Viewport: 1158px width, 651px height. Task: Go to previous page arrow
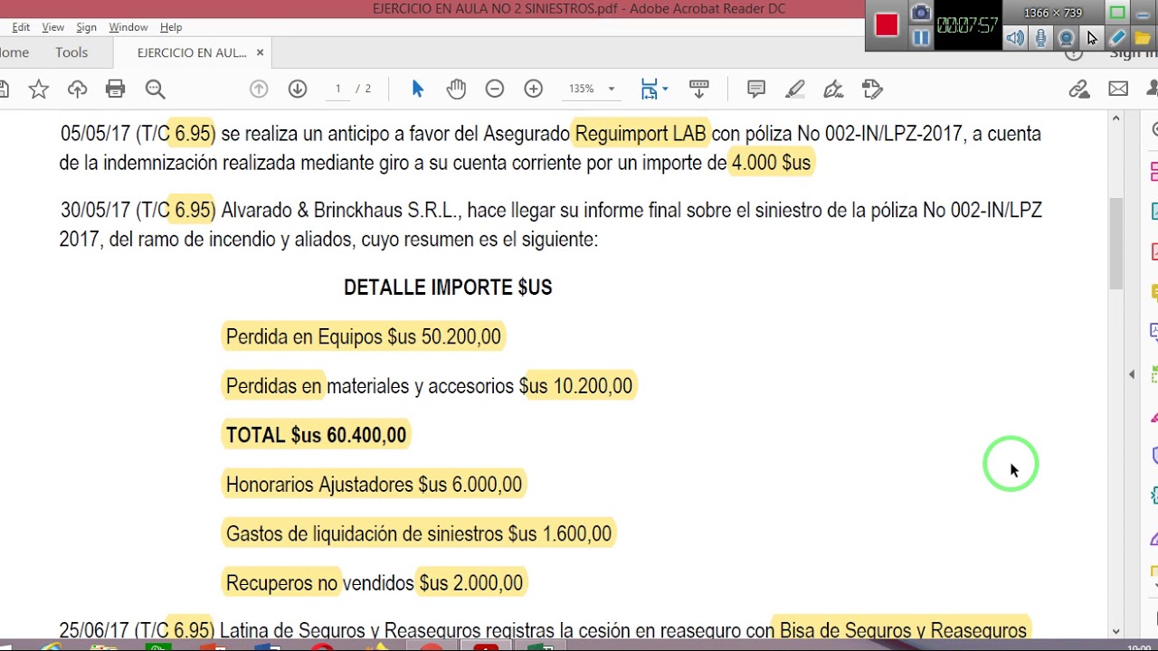click(259, 89)
